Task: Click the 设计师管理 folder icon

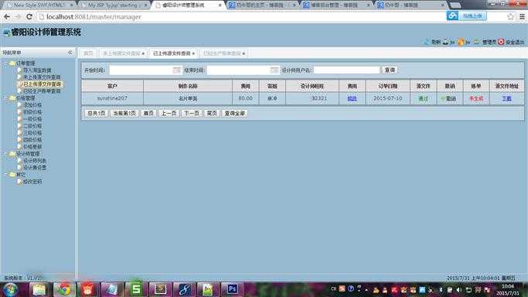Action: point(12,154)
